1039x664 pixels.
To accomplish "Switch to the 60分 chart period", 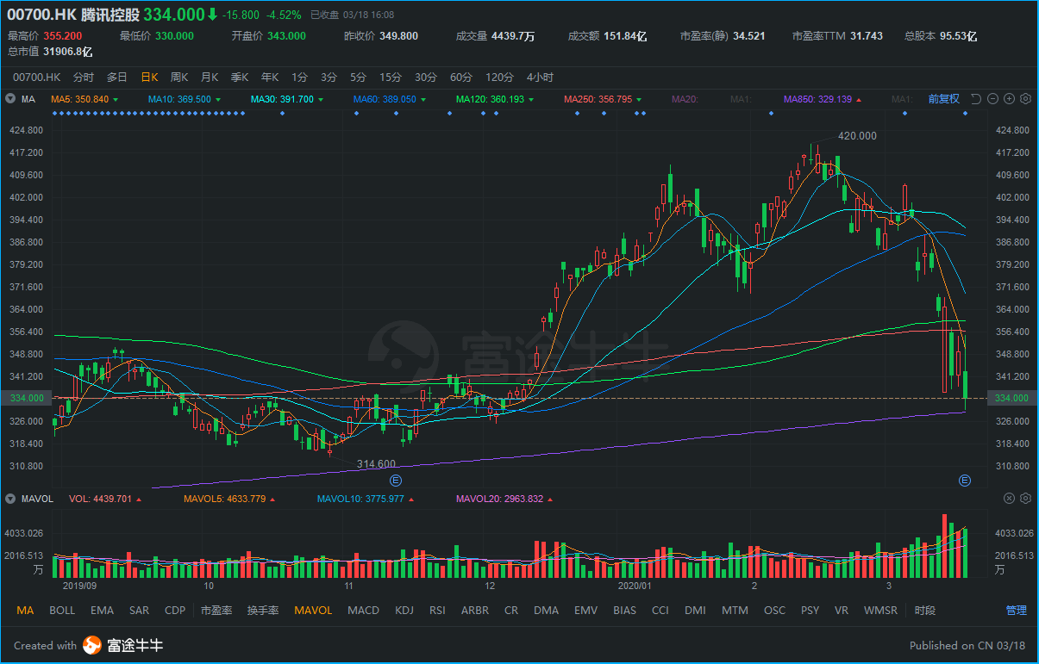I will [x=461, y=77].
